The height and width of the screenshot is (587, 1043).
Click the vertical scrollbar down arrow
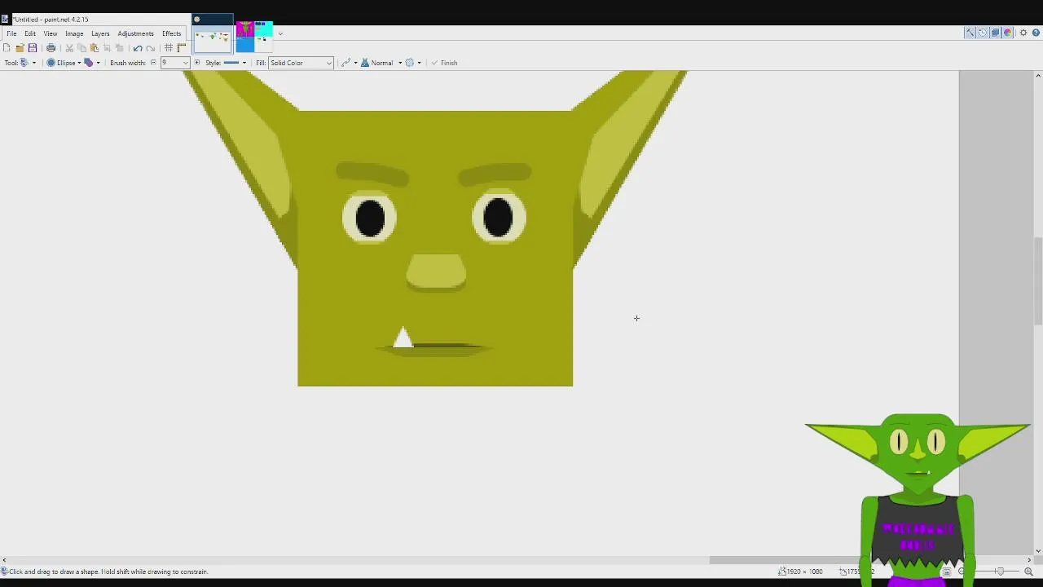[x=1037, y=551]
